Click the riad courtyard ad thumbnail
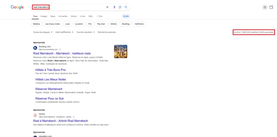The height and width of the screenshot is (137, 277). (x=121, y=51)
